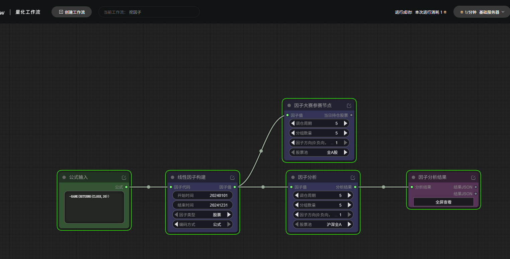Open 股票池 沪深全A selector in 因子分析

[323, 225]
